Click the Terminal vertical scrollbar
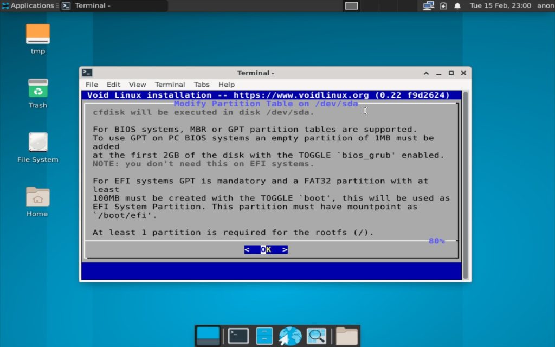555x347 pixels. (x=466, y=185)
